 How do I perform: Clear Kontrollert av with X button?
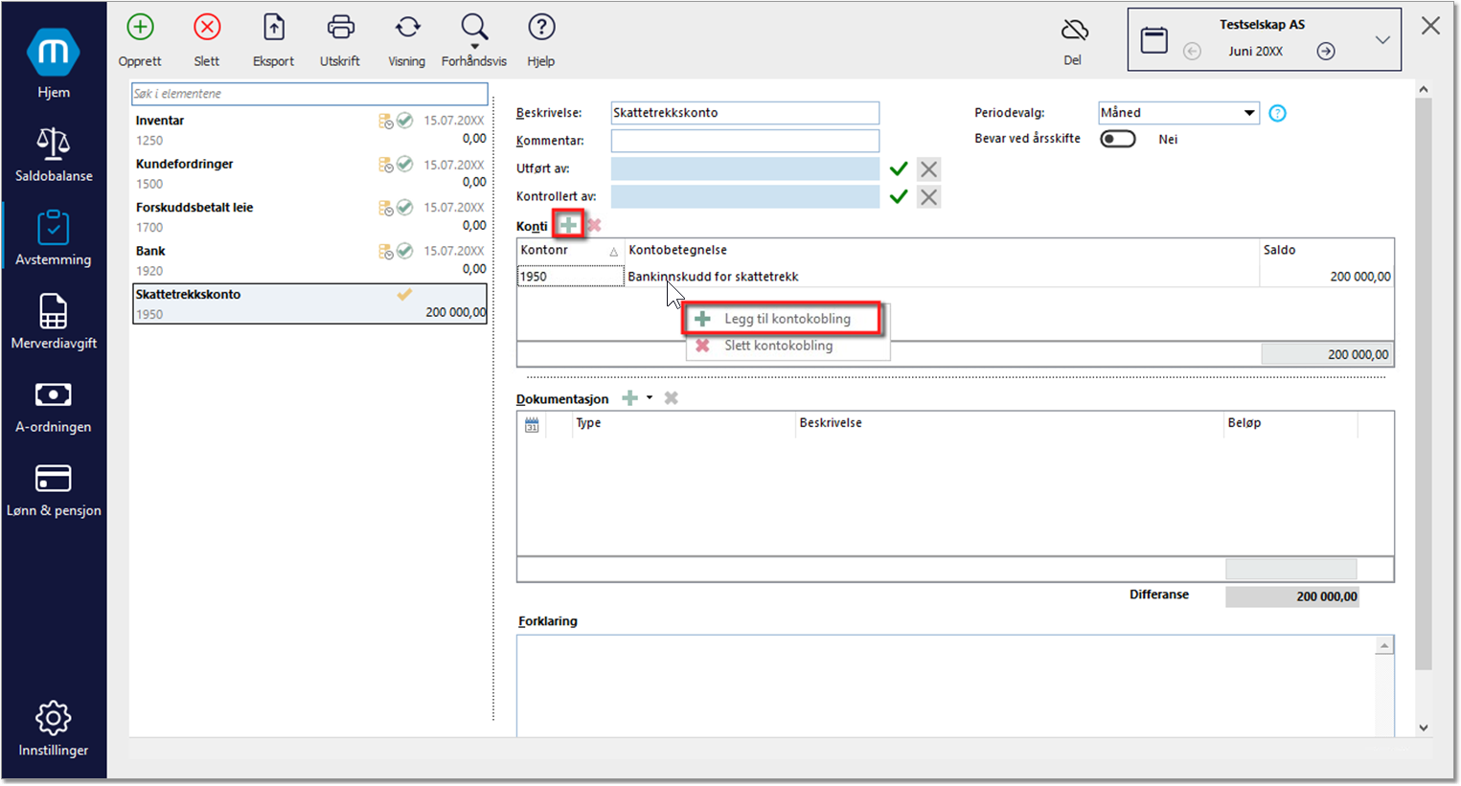tap(928, 197)
